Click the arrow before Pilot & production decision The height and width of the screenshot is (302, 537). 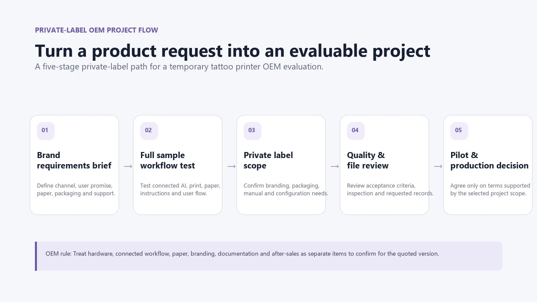click(x=438, y=166)
